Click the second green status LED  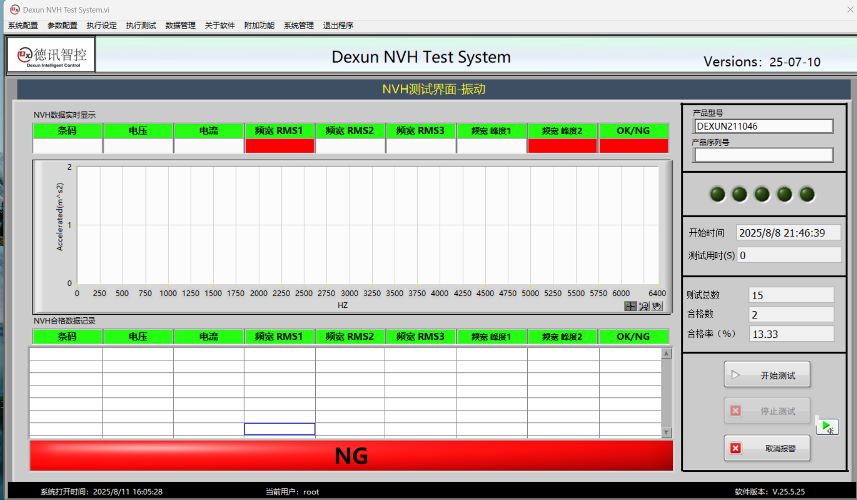point(739,194)
